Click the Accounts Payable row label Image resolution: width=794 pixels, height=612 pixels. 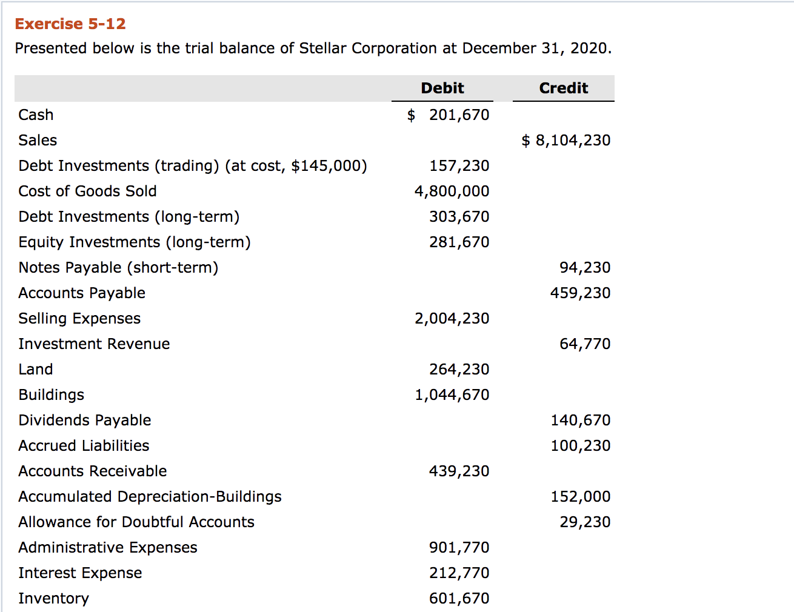point(81,293)
